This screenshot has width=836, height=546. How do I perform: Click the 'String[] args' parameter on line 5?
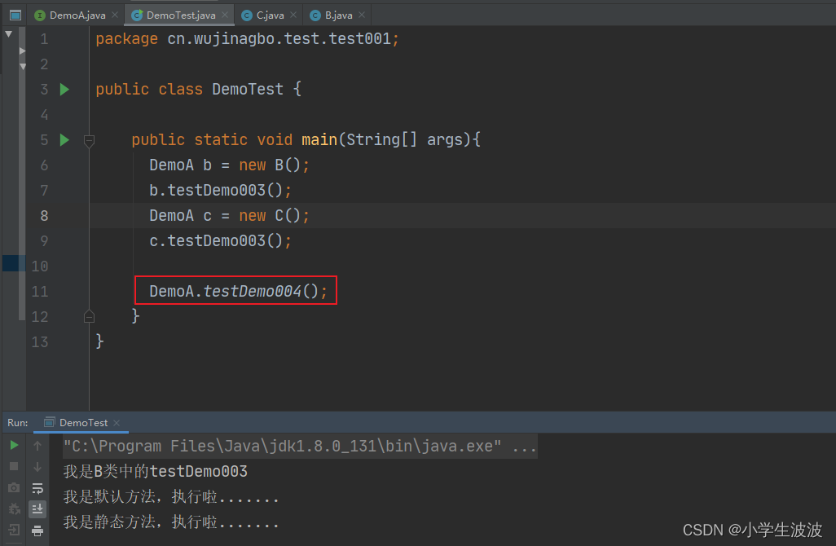pos(405,139)
